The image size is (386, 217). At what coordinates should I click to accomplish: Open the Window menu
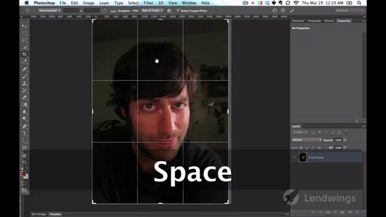click(x=189, y=3)
